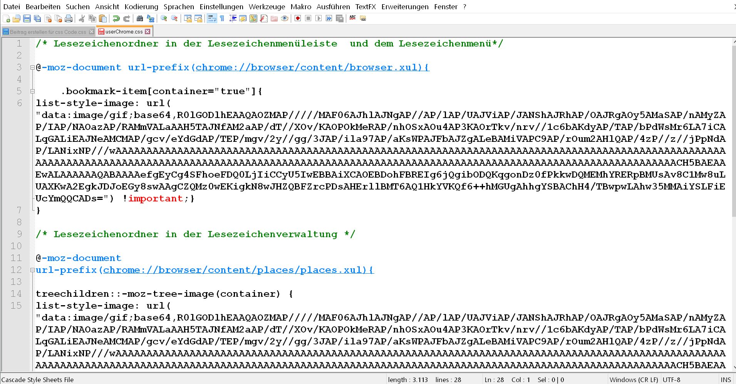Click the Redo arrow icon
The image size is (736, 384).
click(126, 18)
